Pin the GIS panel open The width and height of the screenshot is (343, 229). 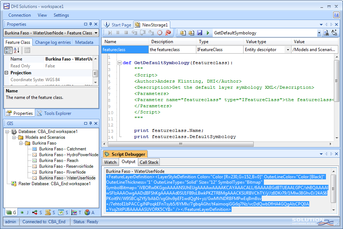[90, 123]
